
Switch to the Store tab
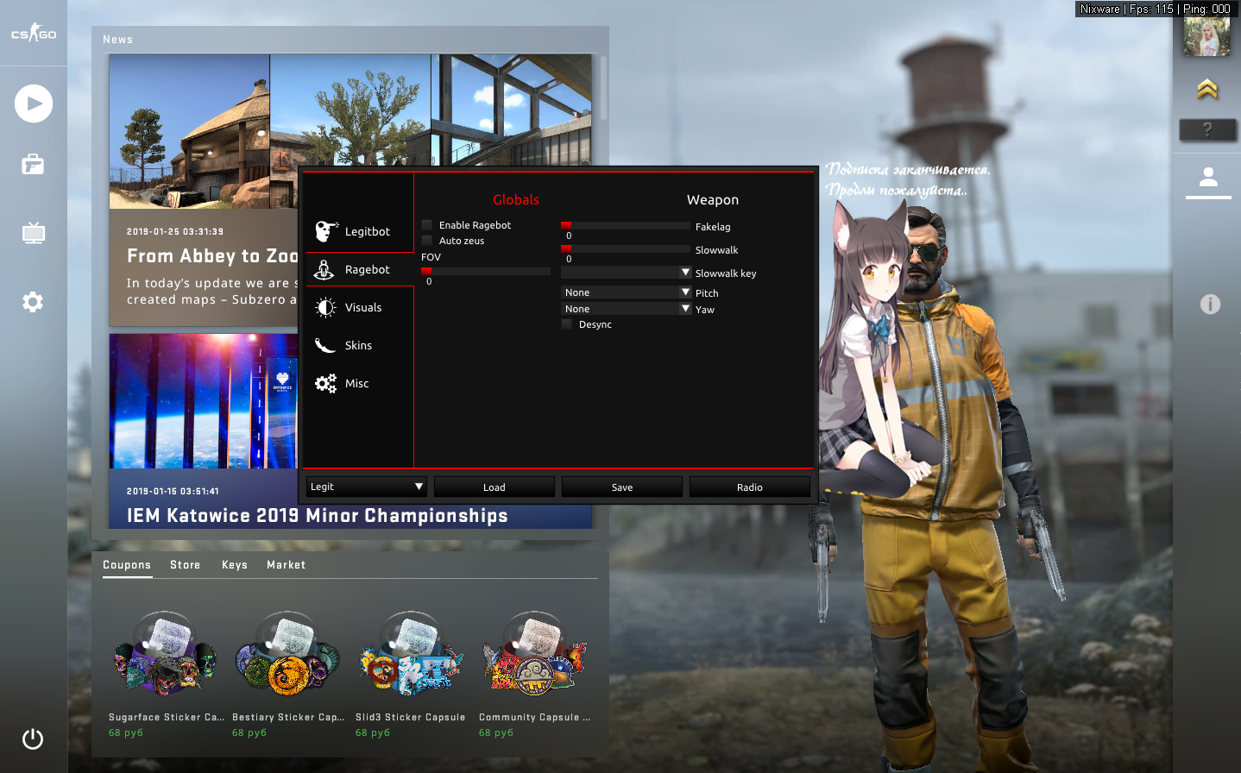point(186,565)
